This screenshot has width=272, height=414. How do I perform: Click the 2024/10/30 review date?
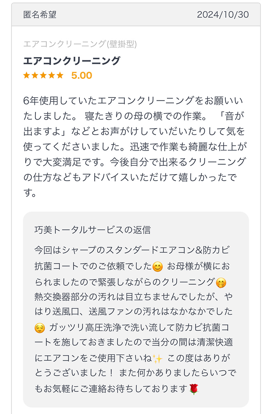pyautogui.click(x=223, y=15)
